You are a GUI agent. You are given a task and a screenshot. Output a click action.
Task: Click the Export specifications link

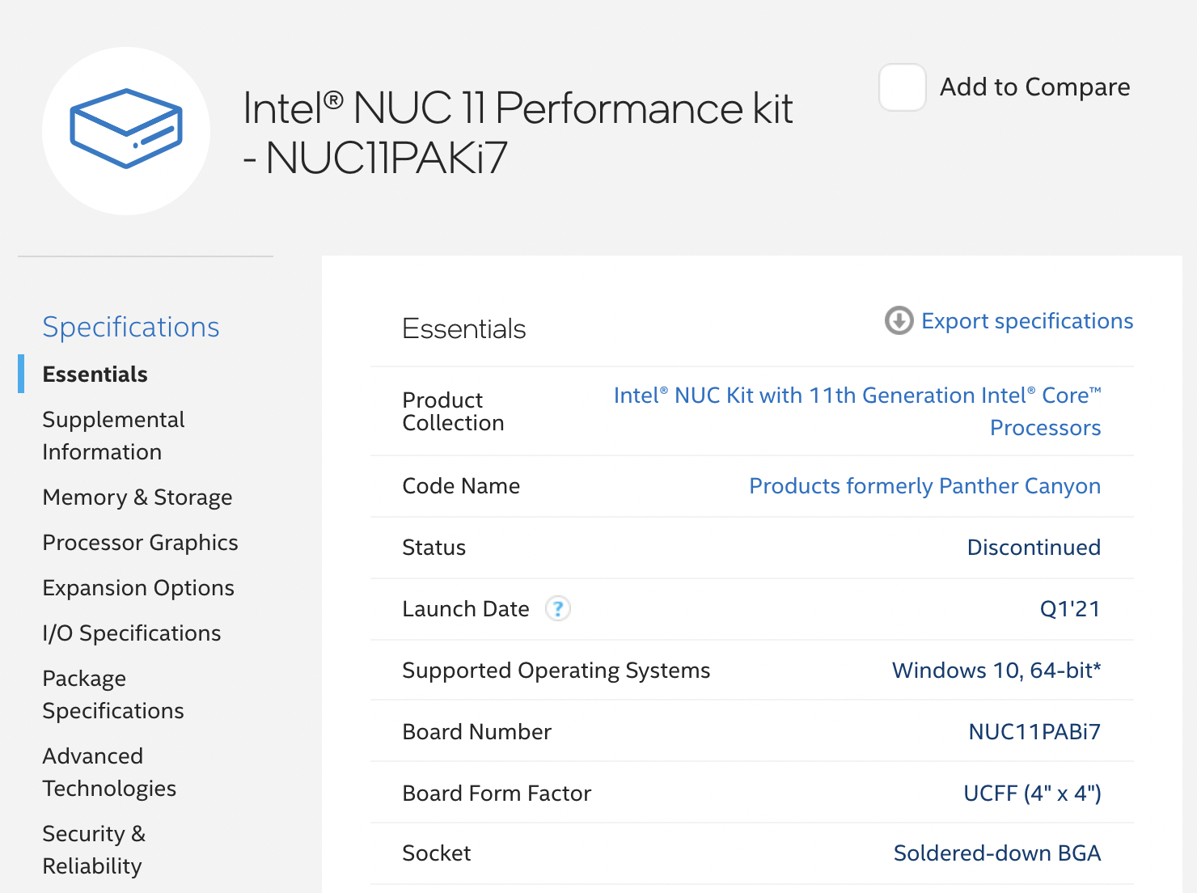tap(1027, 321)
